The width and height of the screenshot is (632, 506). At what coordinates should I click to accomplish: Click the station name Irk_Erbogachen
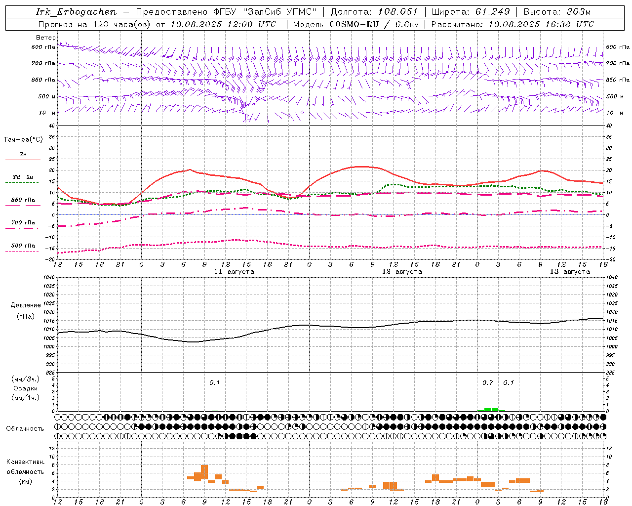77,12
